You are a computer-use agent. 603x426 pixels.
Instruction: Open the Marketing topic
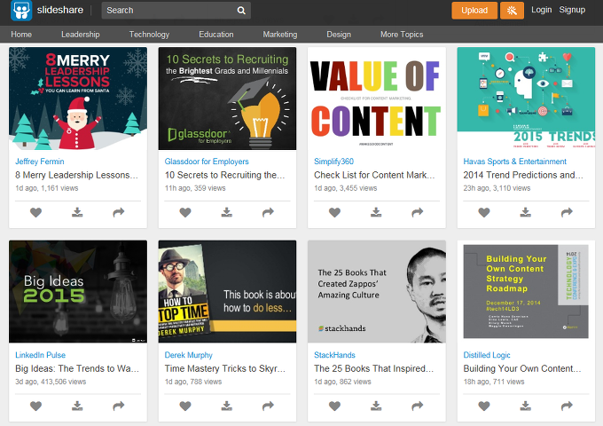280,35
